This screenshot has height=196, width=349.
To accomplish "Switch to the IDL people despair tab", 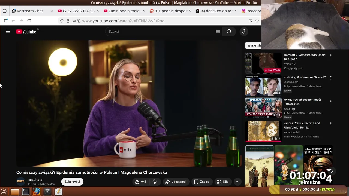I will click(171, 11).
